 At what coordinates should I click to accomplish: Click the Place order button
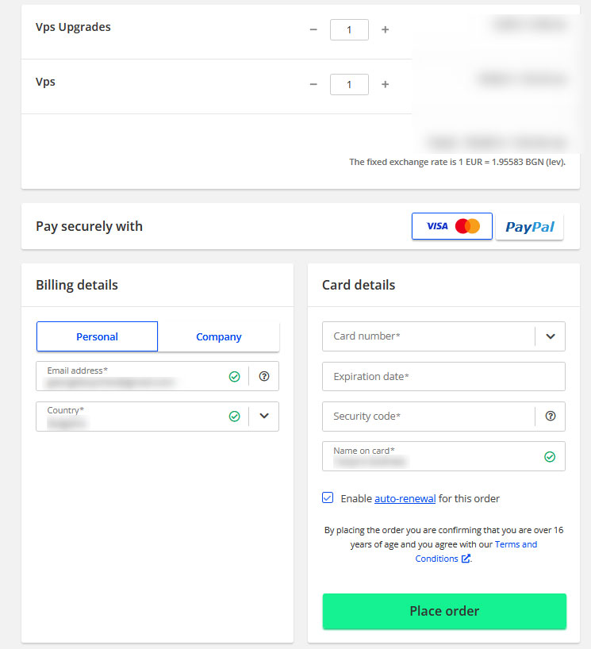point(443,611)
